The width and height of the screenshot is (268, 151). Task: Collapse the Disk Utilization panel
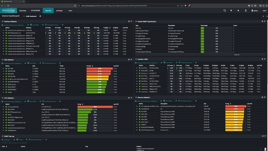2,60
